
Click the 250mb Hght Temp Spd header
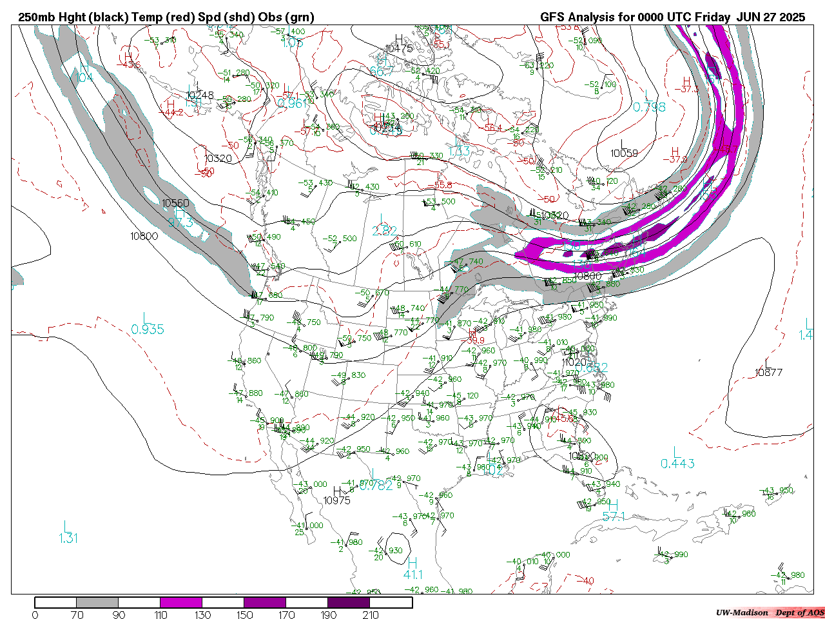coord(166,17)
